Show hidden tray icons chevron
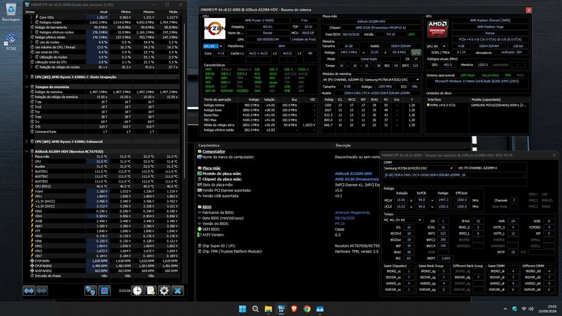562x316 pixels. (x=505, y=309)
